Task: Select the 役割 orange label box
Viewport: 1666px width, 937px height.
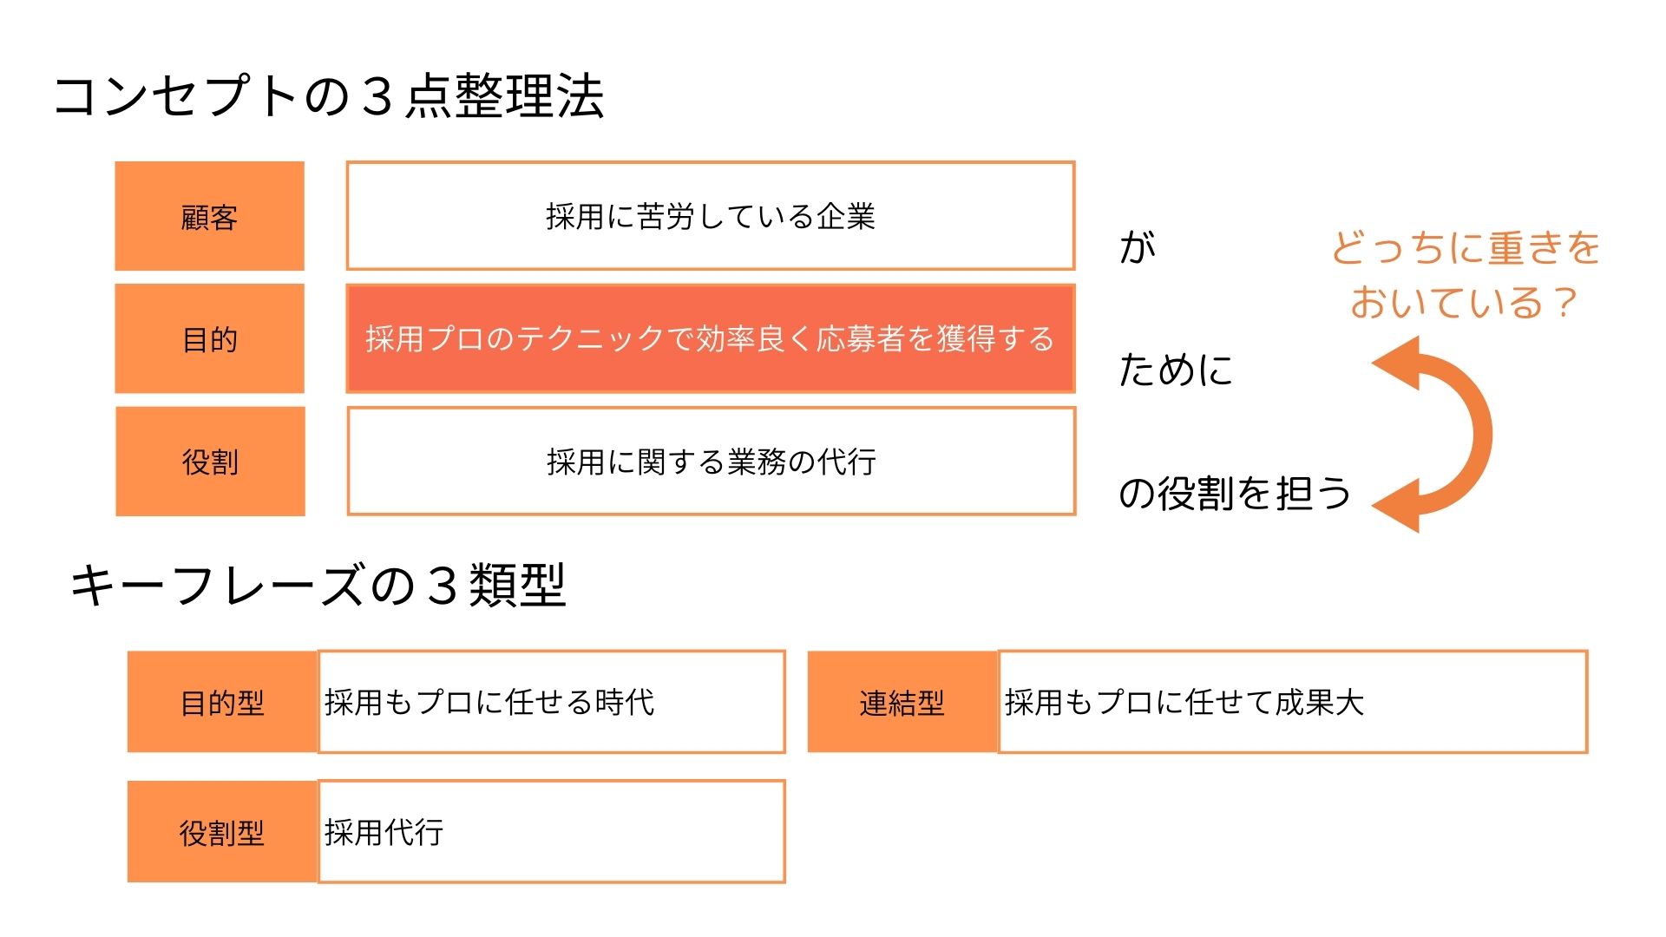Action: point(210,462)
